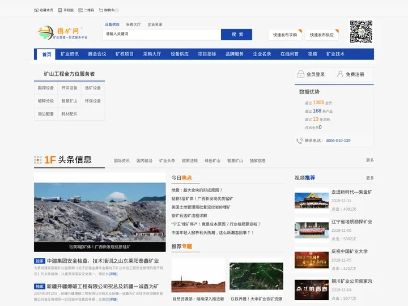The width and height of the screenshot is (408, 306).
Task: Select 开采设备 category
Action: tap(69, 88)
